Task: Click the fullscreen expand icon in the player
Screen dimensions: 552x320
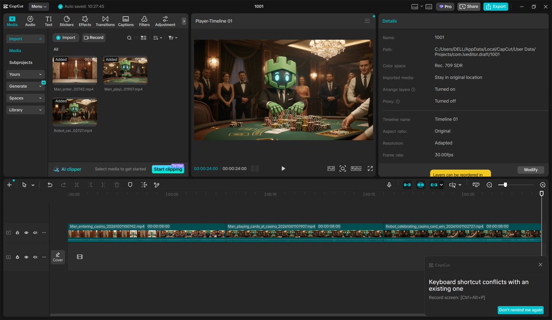Action: pyautogui.click(x=370, y=168)
